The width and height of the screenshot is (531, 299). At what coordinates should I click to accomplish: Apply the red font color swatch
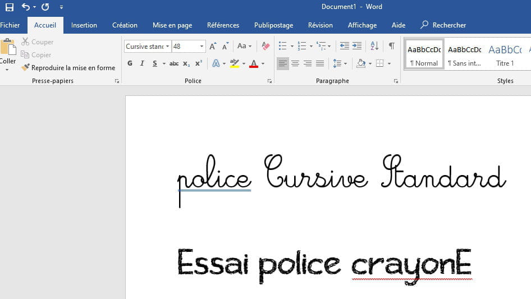click(x=254, y=63)
